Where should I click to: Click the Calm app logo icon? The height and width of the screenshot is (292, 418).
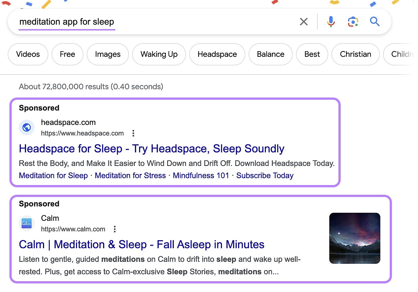click(26, 223)
